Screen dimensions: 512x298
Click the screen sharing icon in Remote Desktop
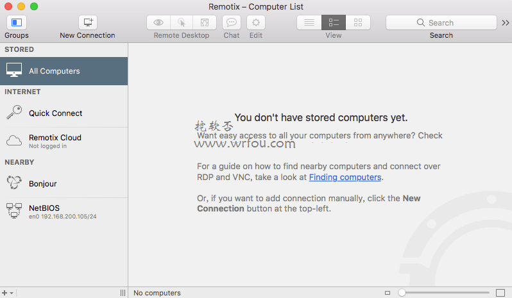point(205,22)
